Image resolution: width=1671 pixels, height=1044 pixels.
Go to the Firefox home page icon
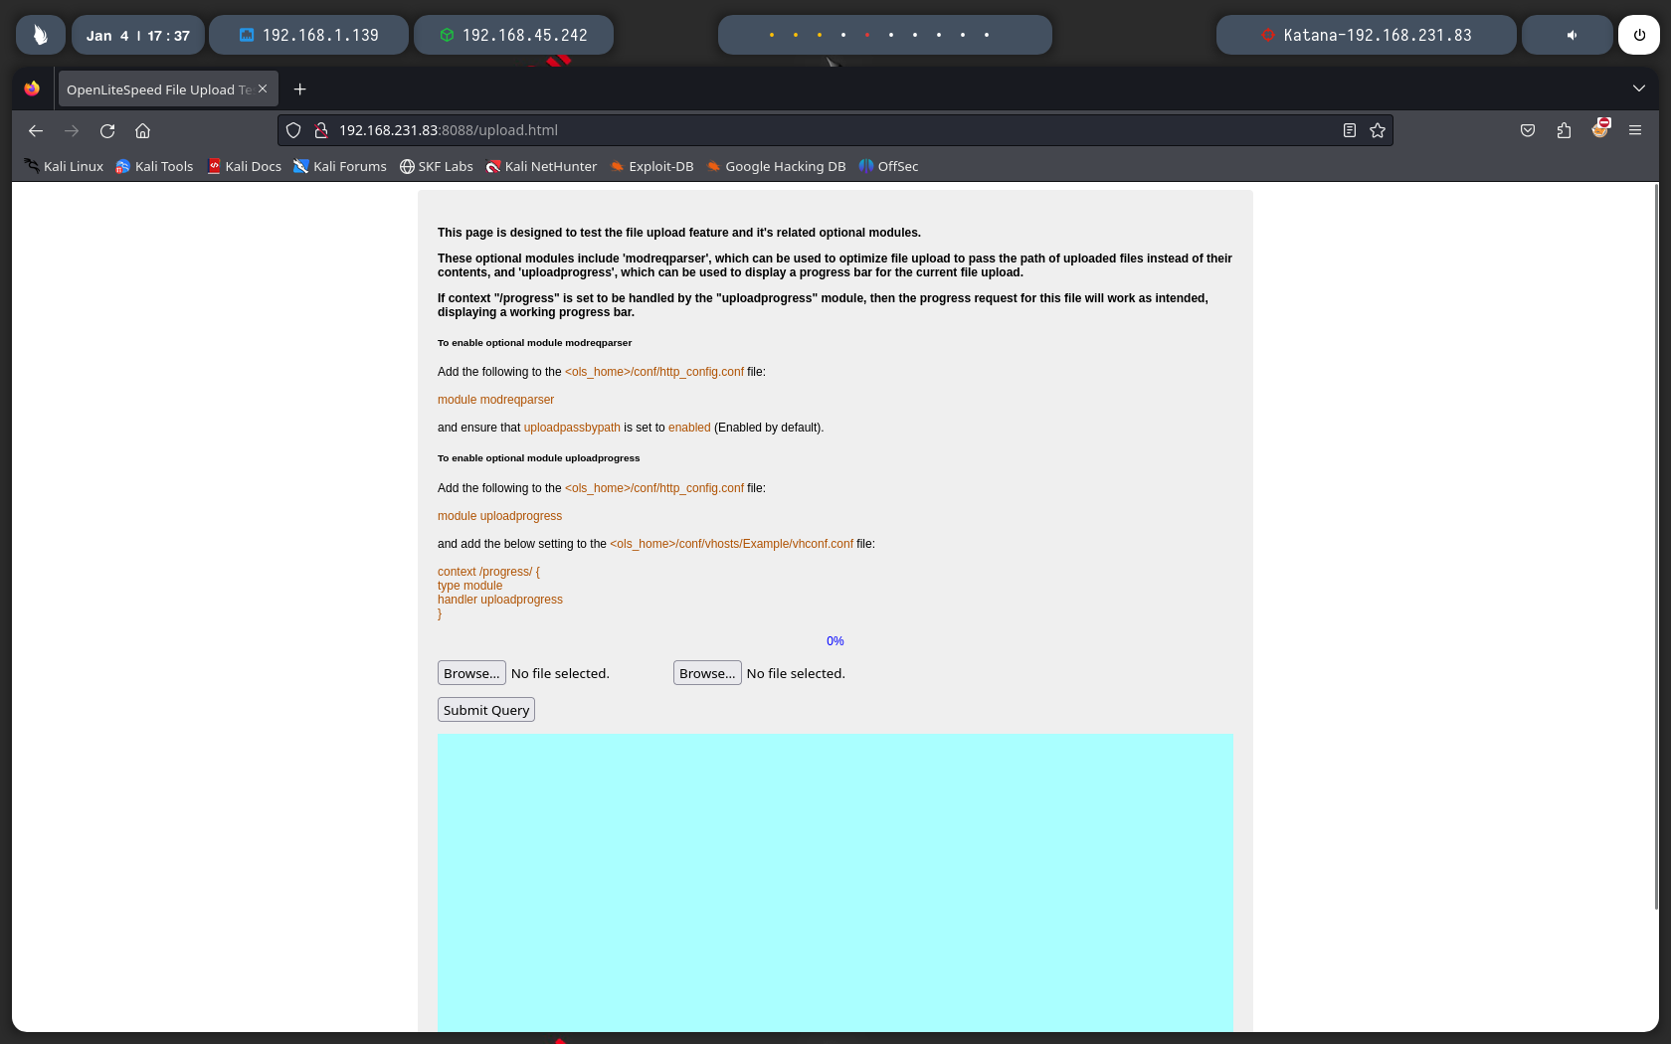pos(143,130)
